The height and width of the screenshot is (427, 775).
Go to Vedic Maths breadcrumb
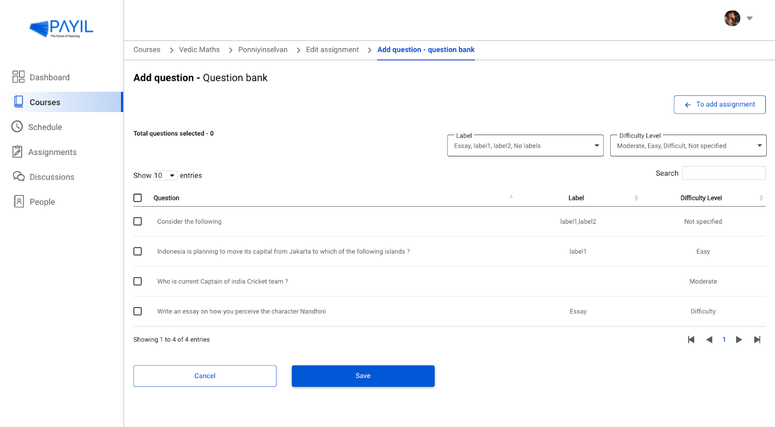pyautogui.click(x=199, y=49)
